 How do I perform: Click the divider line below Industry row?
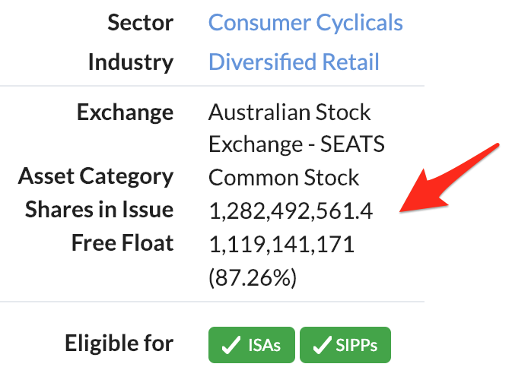(x=212, y=86)
